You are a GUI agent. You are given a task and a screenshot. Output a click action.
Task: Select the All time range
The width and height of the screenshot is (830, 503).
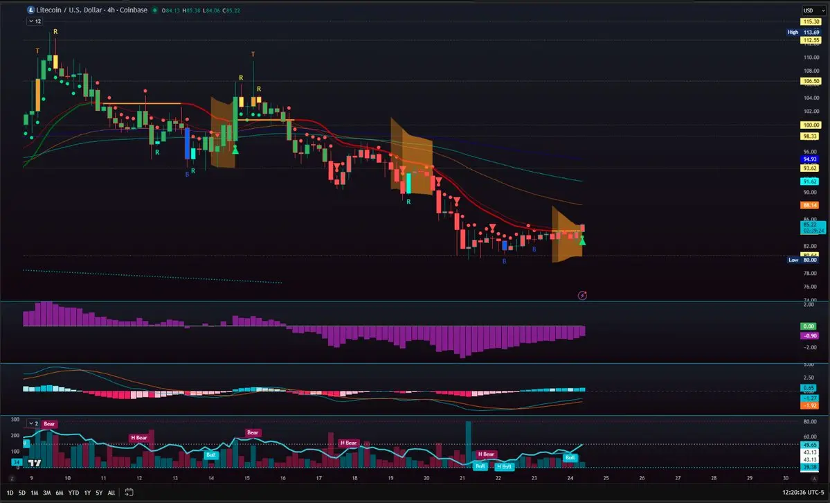point(111,493)
